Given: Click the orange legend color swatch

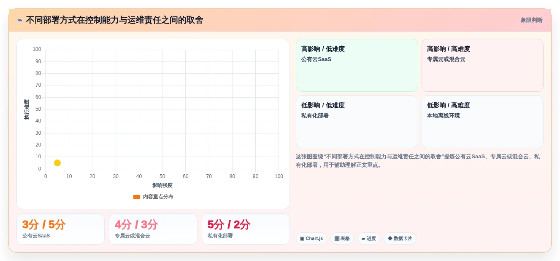Looking at the screenshot, I should coord(137,197).
